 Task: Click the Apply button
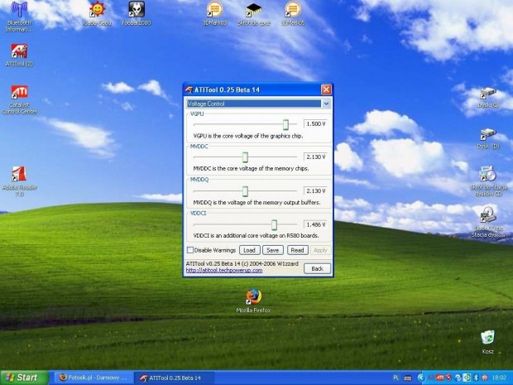pos(320,250)
